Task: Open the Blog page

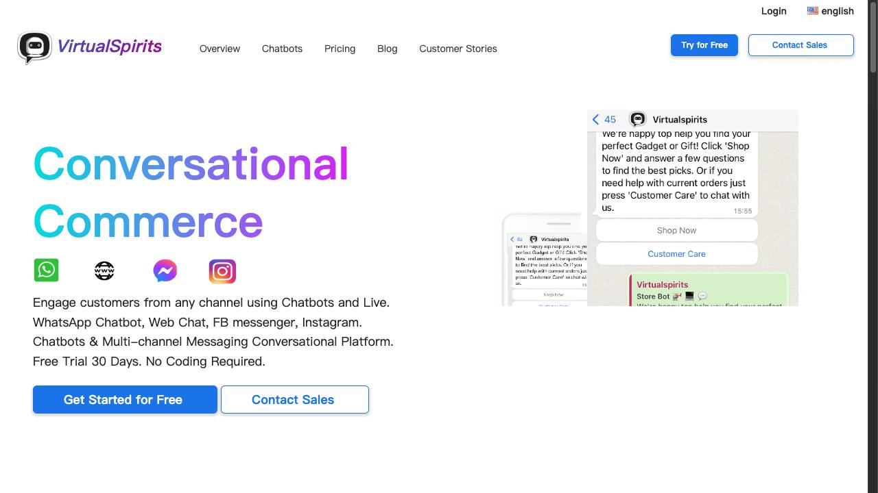Action: coord(387,49)
